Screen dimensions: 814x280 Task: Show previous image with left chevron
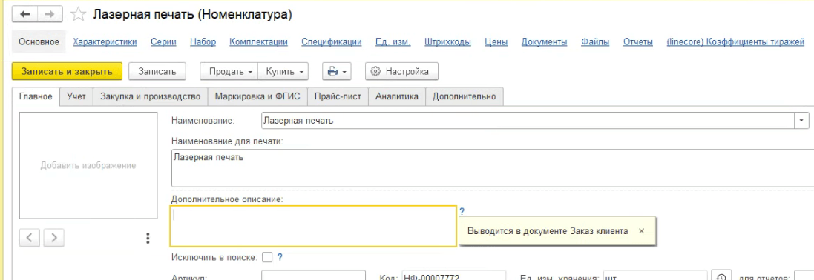pos(30,238)
